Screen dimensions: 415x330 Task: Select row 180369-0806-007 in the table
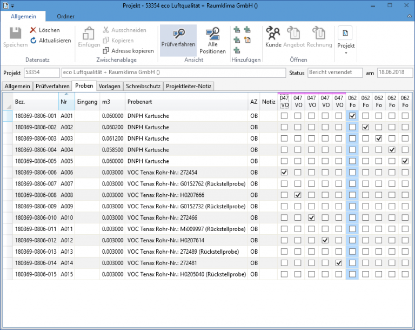click(35, 183)
